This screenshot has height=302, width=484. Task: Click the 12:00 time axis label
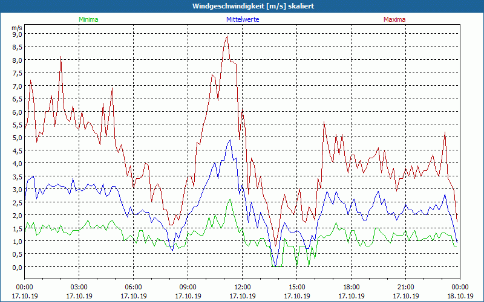point(243,287)
